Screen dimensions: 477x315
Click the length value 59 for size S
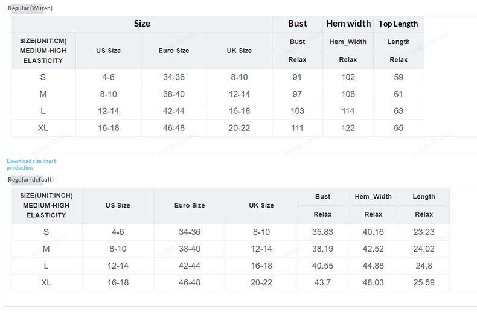pyautogui.click(x=399, y=77)
